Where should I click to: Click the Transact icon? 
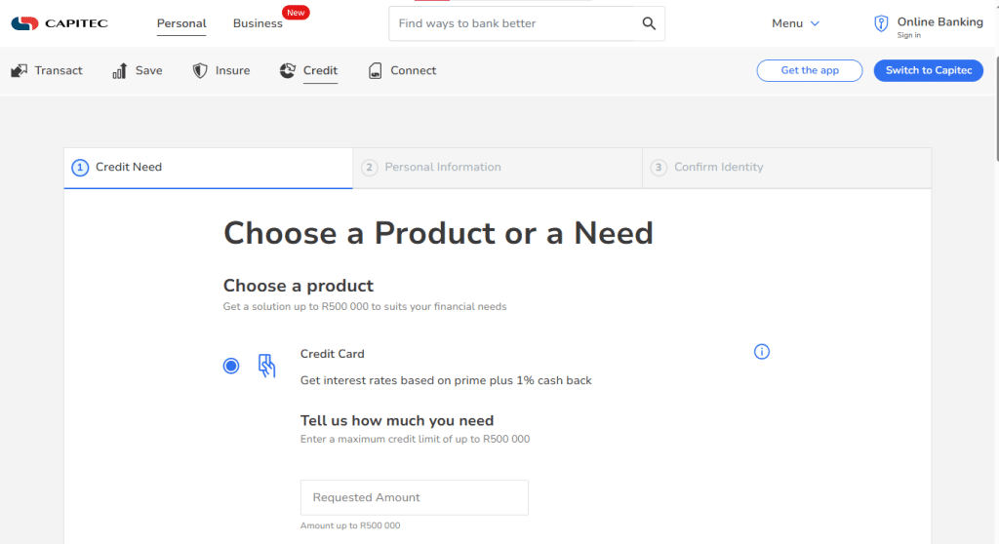click(20, 71)
